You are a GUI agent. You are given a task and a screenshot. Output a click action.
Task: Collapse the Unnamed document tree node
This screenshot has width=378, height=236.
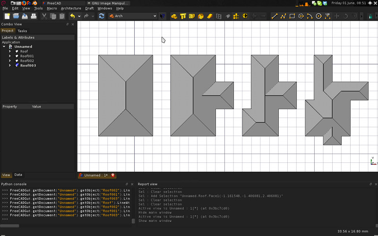coord(4,47)
